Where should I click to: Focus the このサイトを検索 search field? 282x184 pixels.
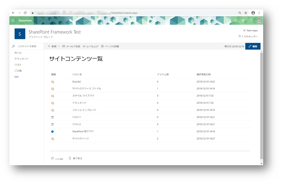27,46
